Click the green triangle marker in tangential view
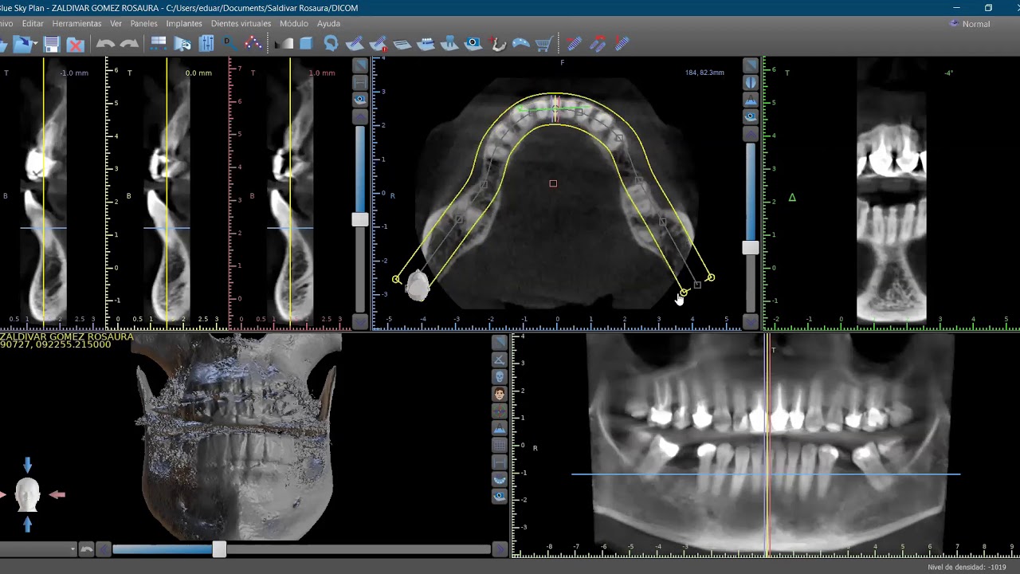Screen dimensions: 1020x574 [x=792, y=197]
